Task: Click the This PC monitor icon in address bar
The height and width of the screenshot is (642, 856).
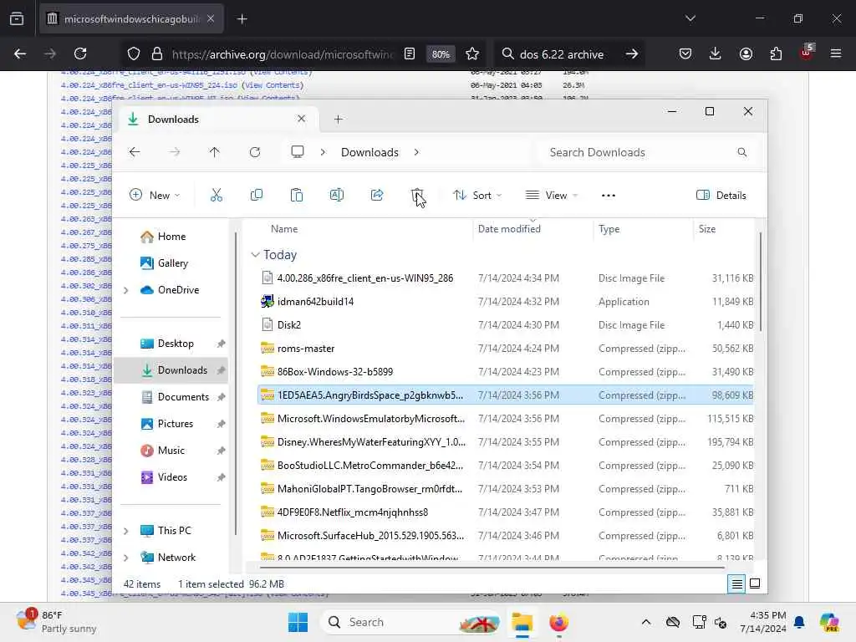Action: coord(297,152)
